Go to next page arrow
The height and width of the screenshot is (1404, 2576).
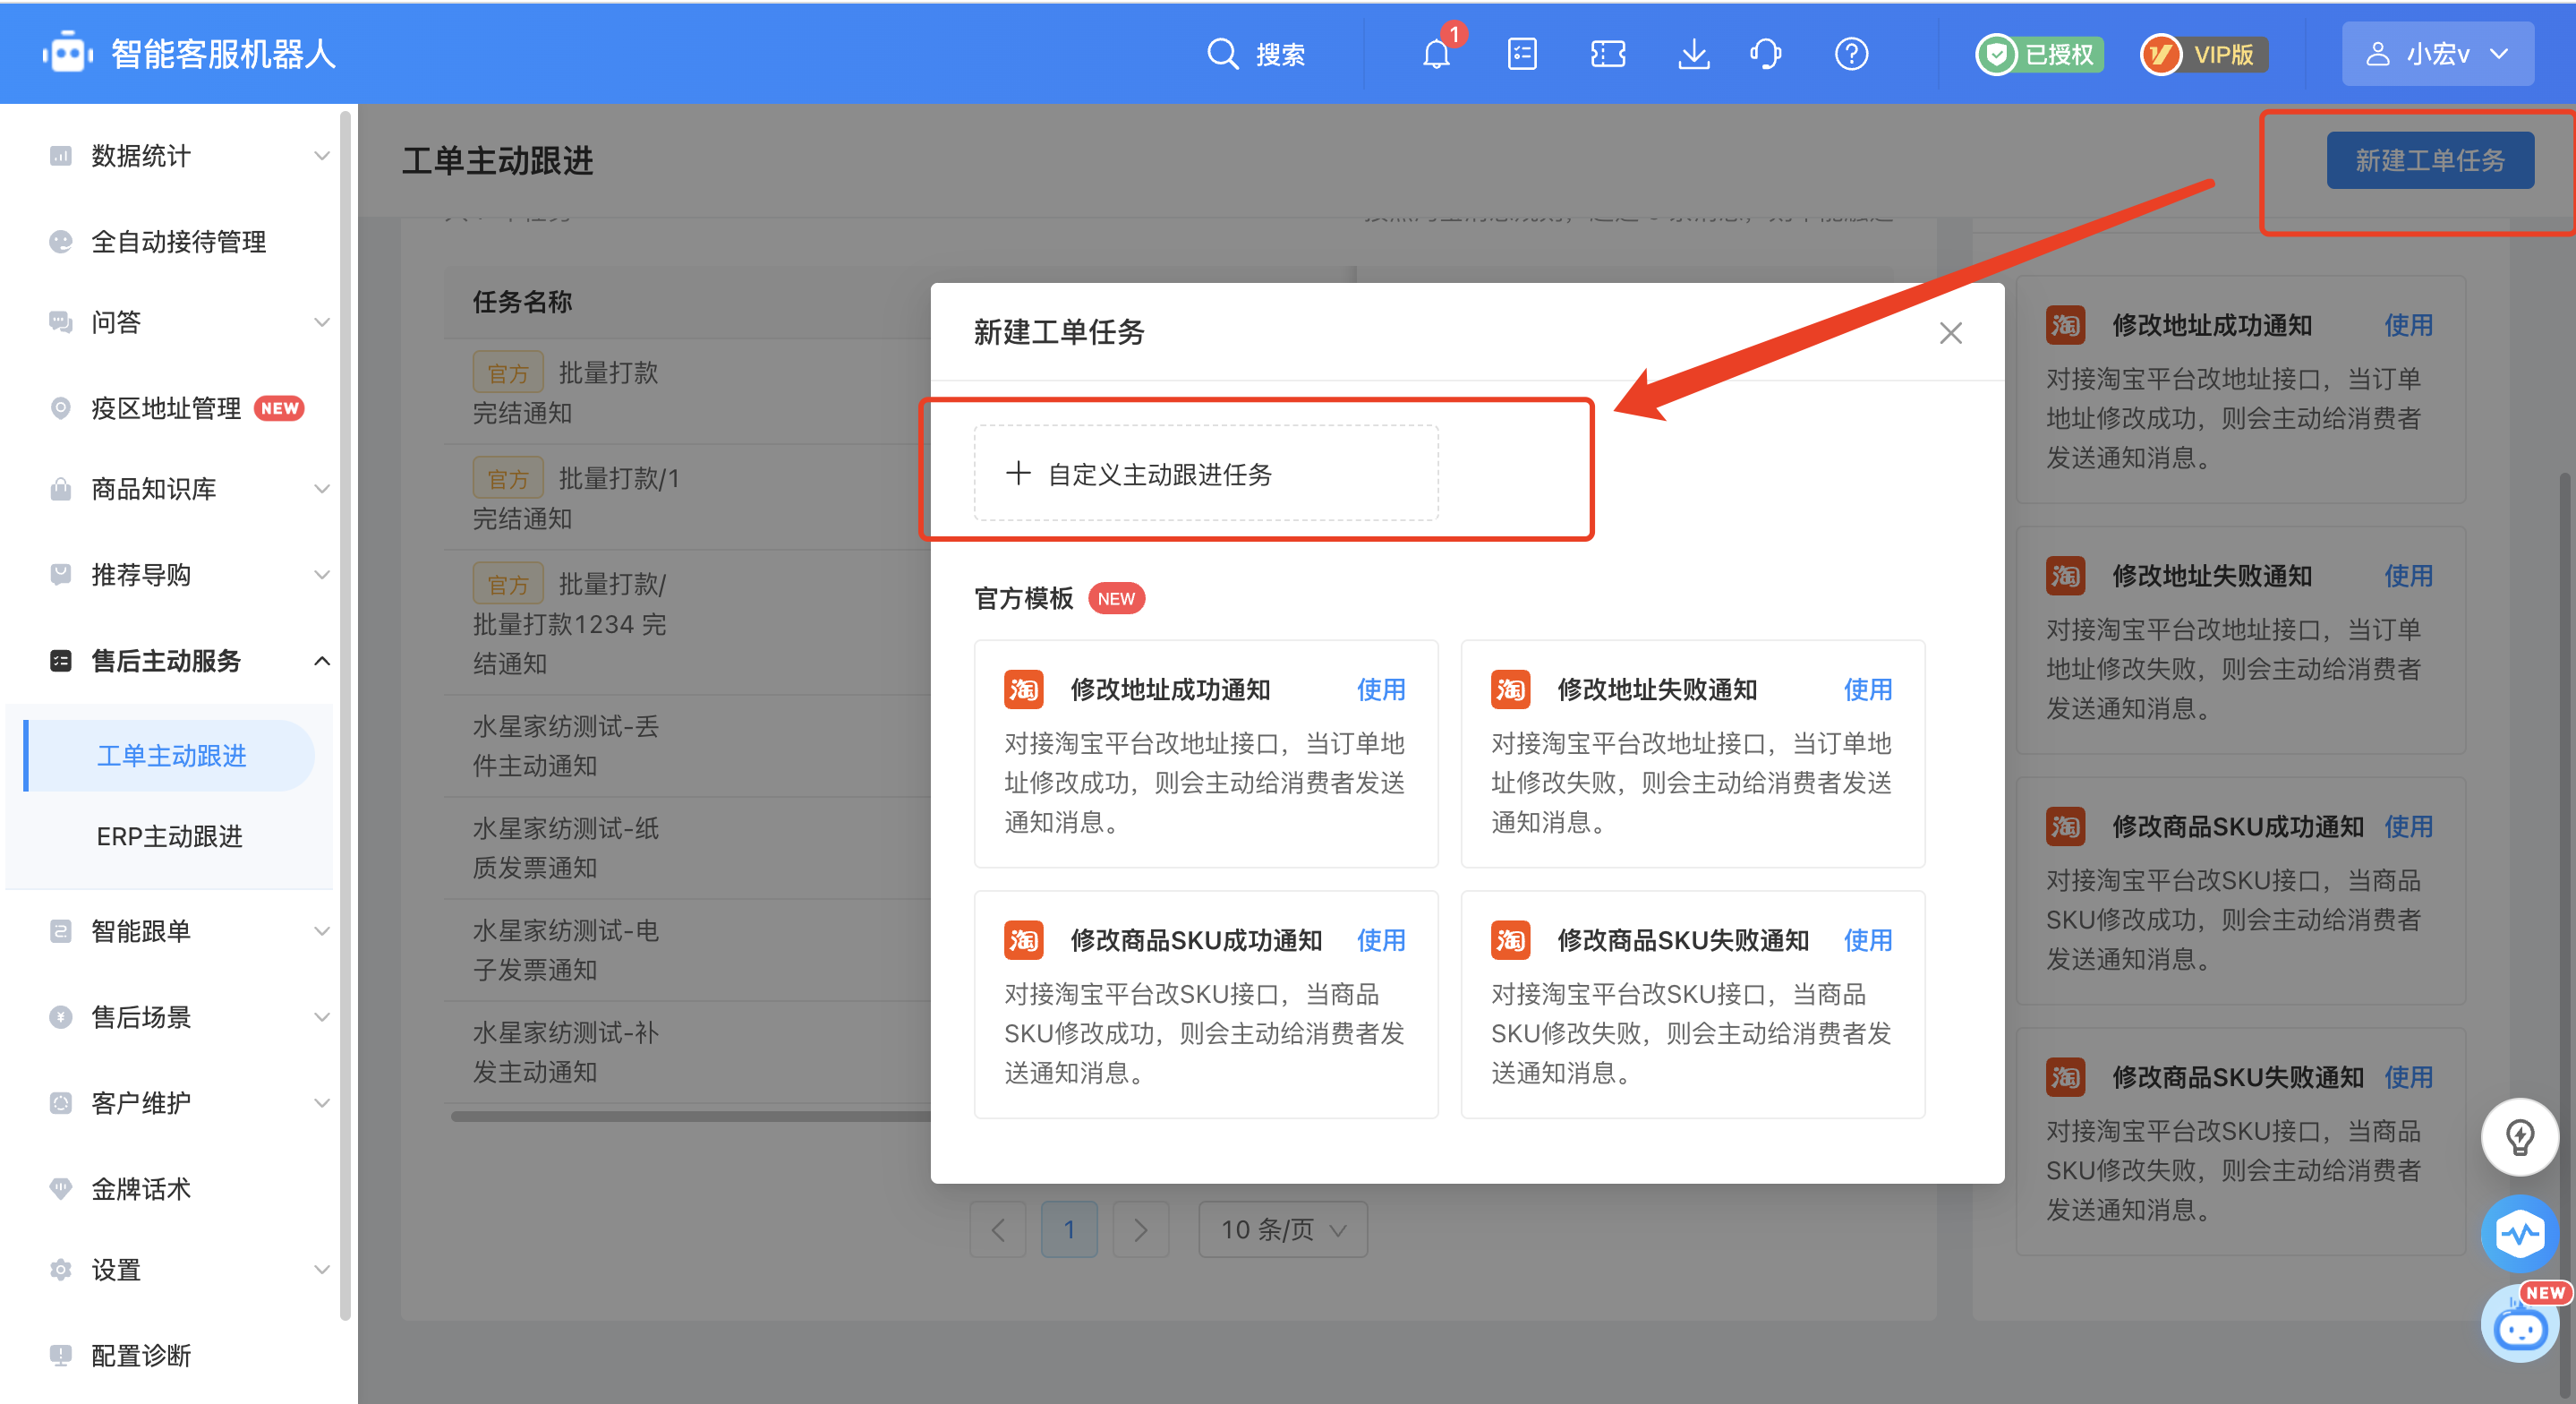[1141, 1230]
